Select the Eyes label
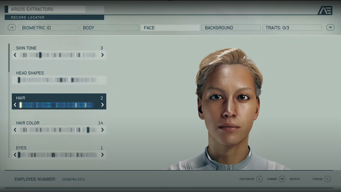 pos(21,148)
